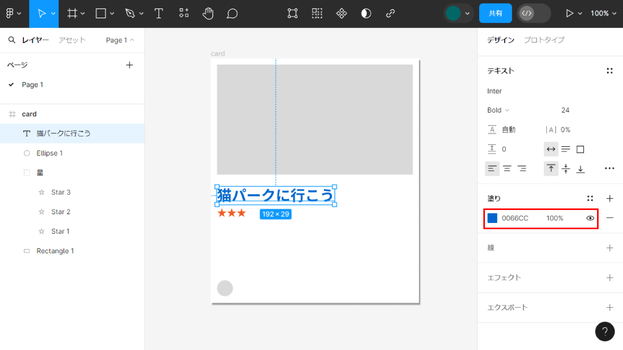This screenshot has width=623, height=350.
Task: Remove the 0066CC fill
Action: 610,218
